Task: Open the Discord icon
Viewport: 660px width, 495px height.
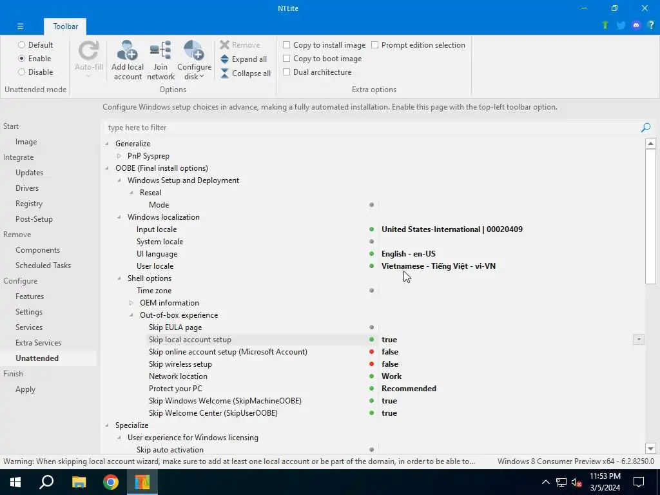Action: [x=636, y=25]
